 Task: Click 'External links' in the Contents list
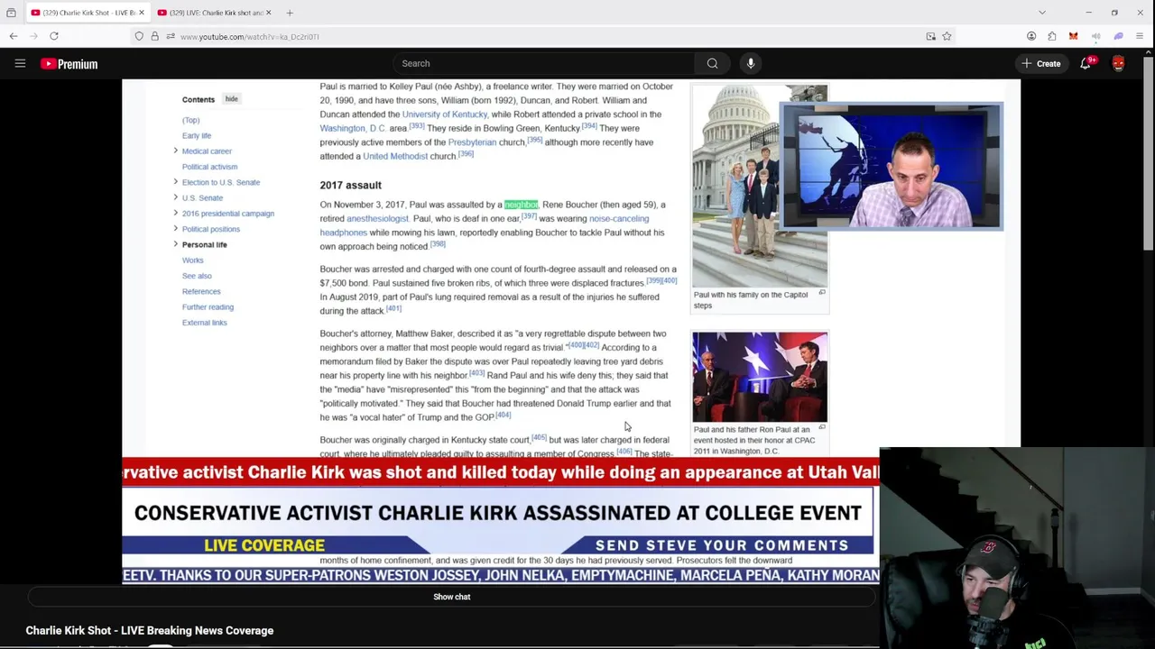[x=204, y=323]
